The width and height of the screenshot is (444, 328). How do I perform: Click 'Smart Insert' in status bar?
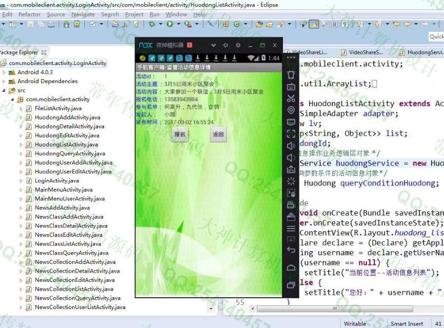click(407, 324)
